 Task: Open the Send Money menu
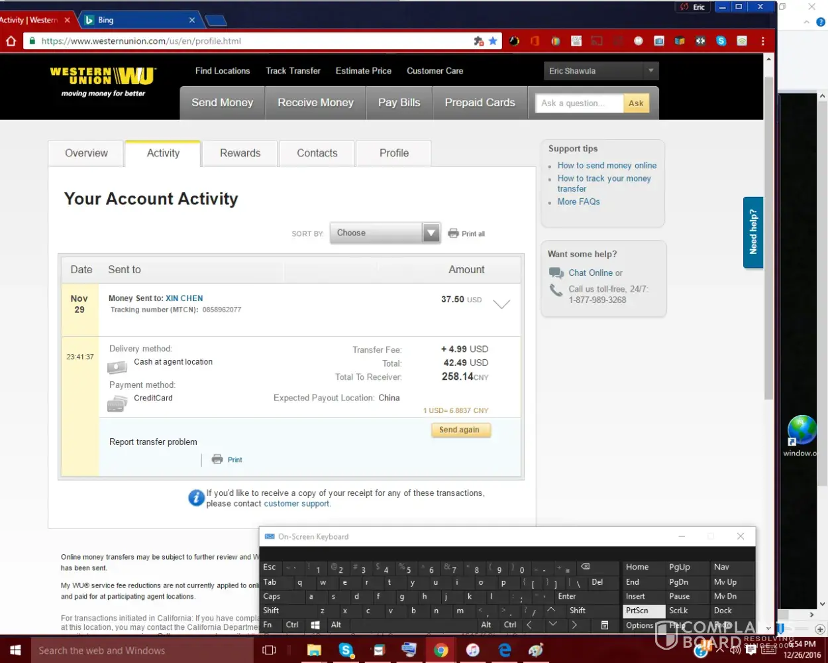223,103
